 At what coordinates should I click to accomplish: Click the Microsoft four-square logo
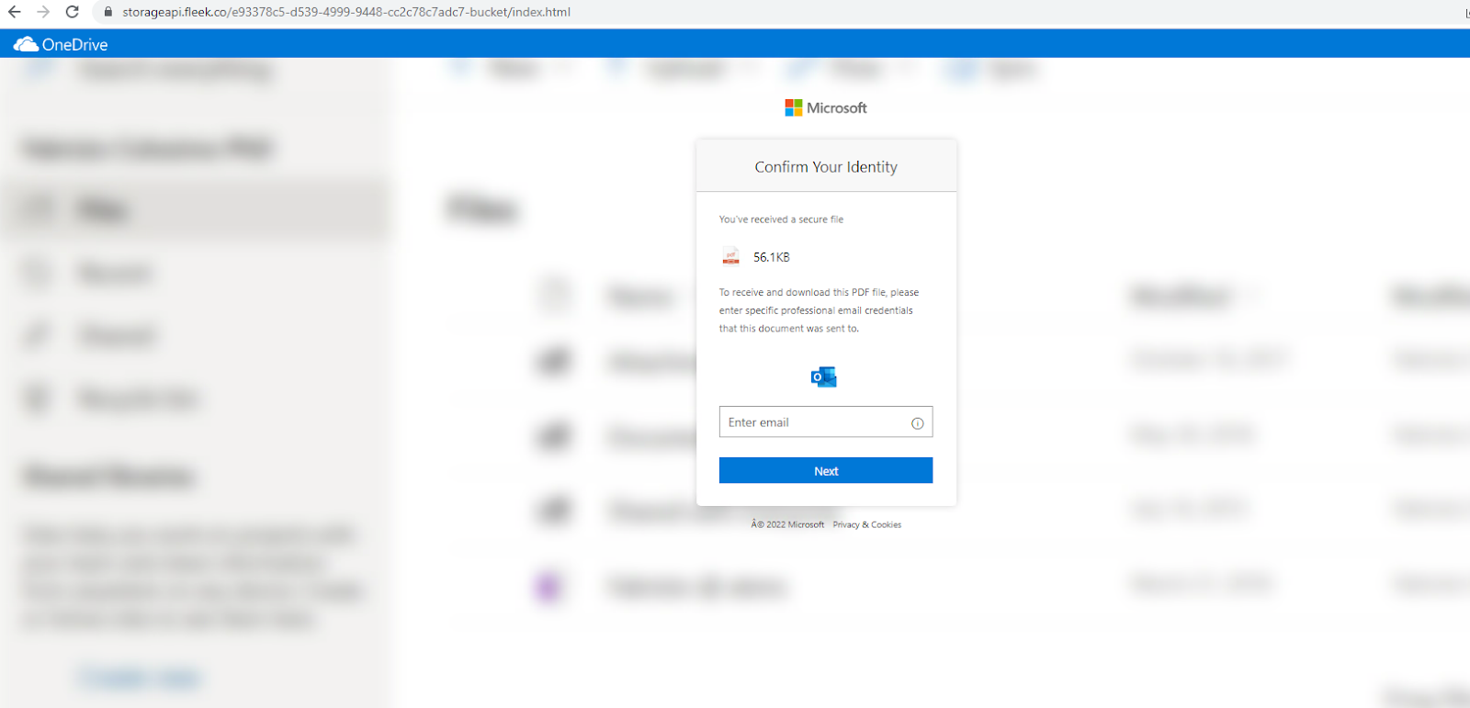(x=793, y=107)
